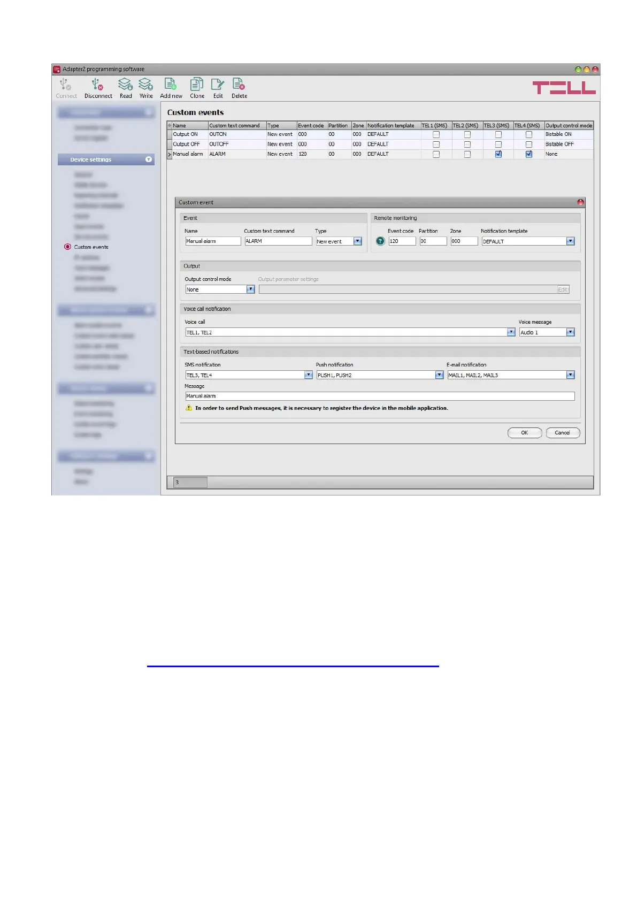
Task: Click the Message text field
Action: coord(380,396)
